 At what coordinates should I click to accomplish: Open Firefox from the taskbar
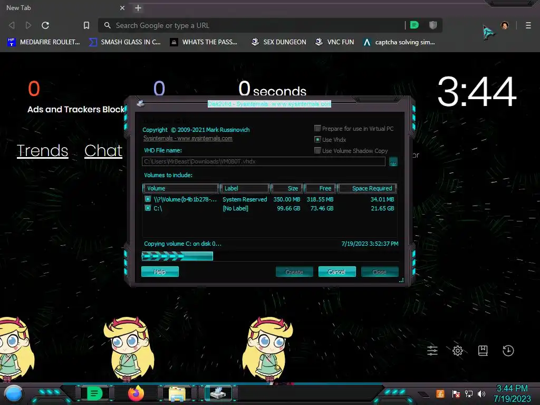[x=136, y=393]
